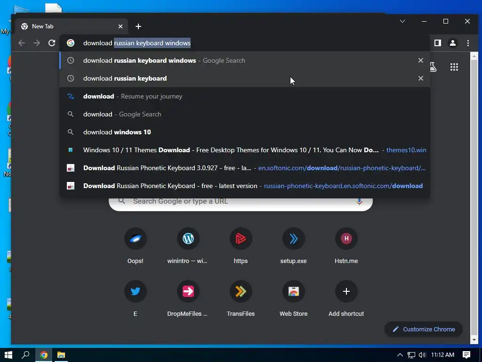
Task: Open the Russian Phonetic Keyboard 3.0.927 suggestion
Action: (x=245, y=168)
